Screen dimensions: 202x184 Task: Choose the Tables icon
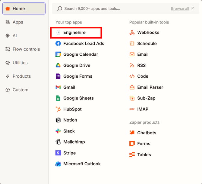(x=132, y=154)
